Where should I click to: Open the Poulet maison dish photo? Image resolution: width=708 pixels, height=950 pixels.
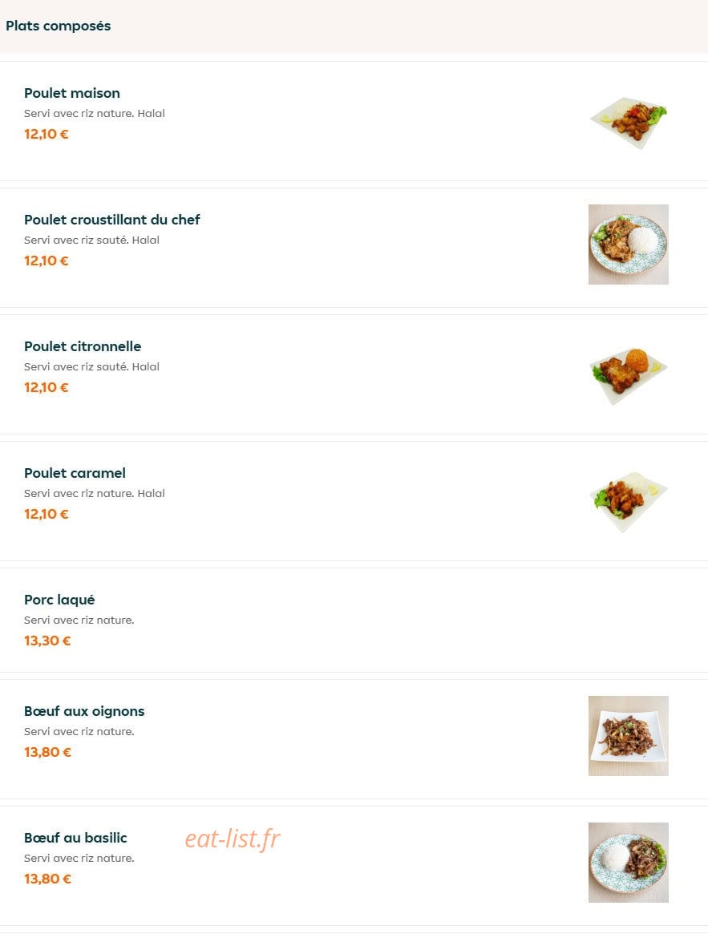coord(629,123)
